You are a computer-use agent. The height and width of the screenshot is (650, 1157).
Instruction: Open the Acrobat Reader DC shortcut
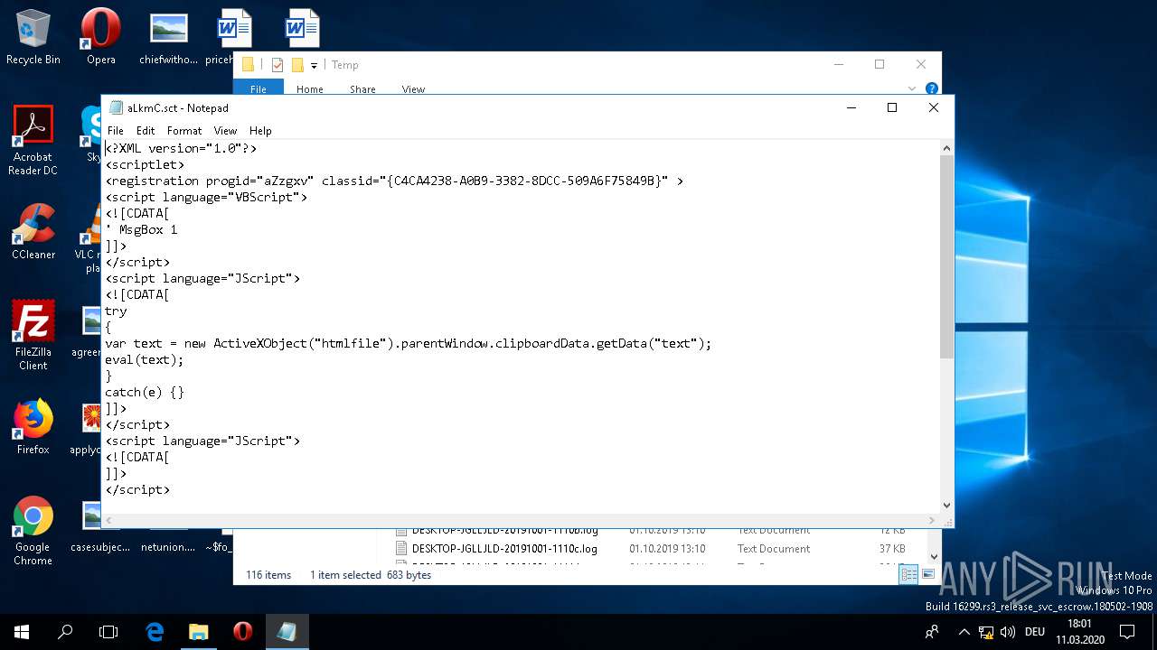[x=33, y=140]
